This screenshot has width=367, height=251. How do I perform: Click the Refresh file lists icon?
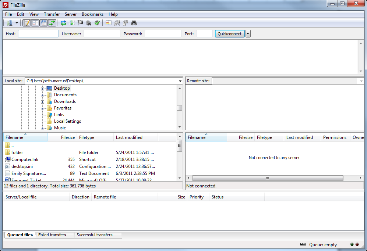click(x=63, y=23)
